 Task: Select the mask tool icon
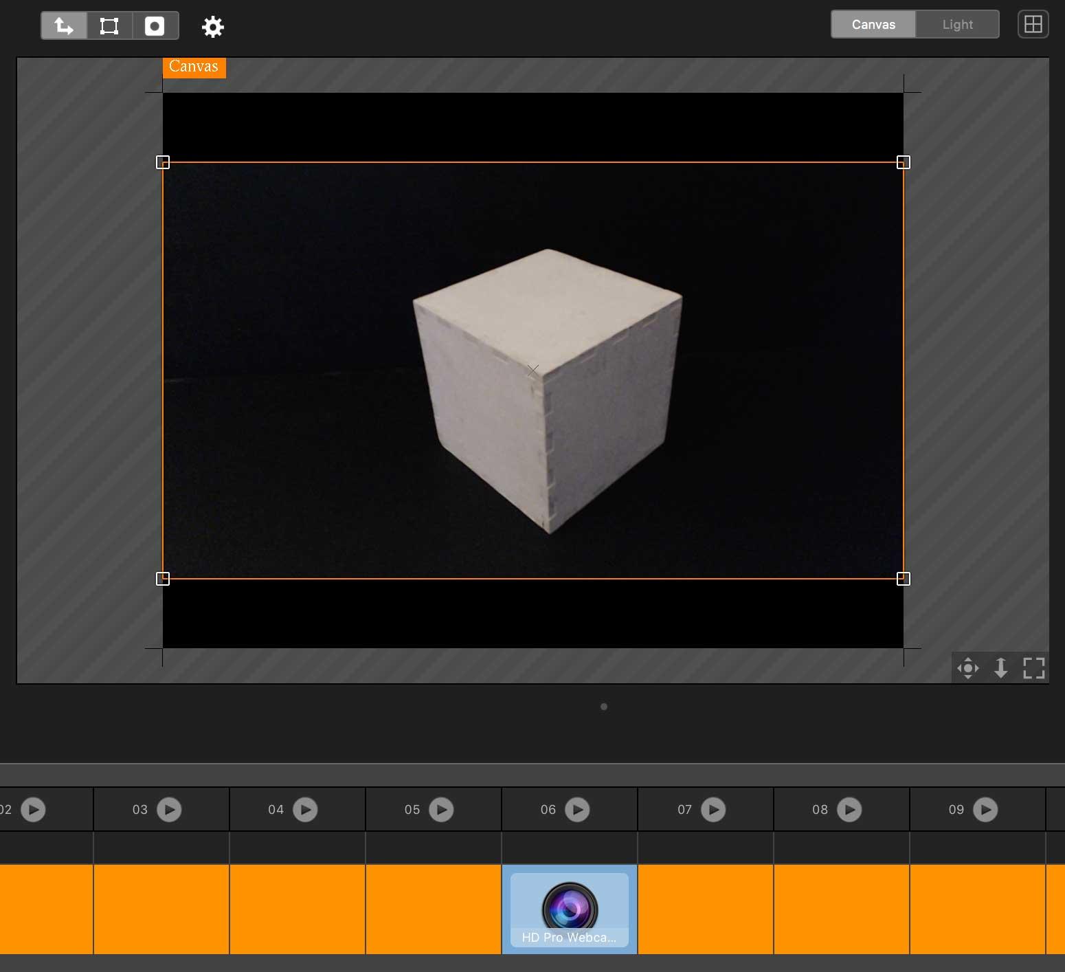pyautogui.click(x=155, y=26)
